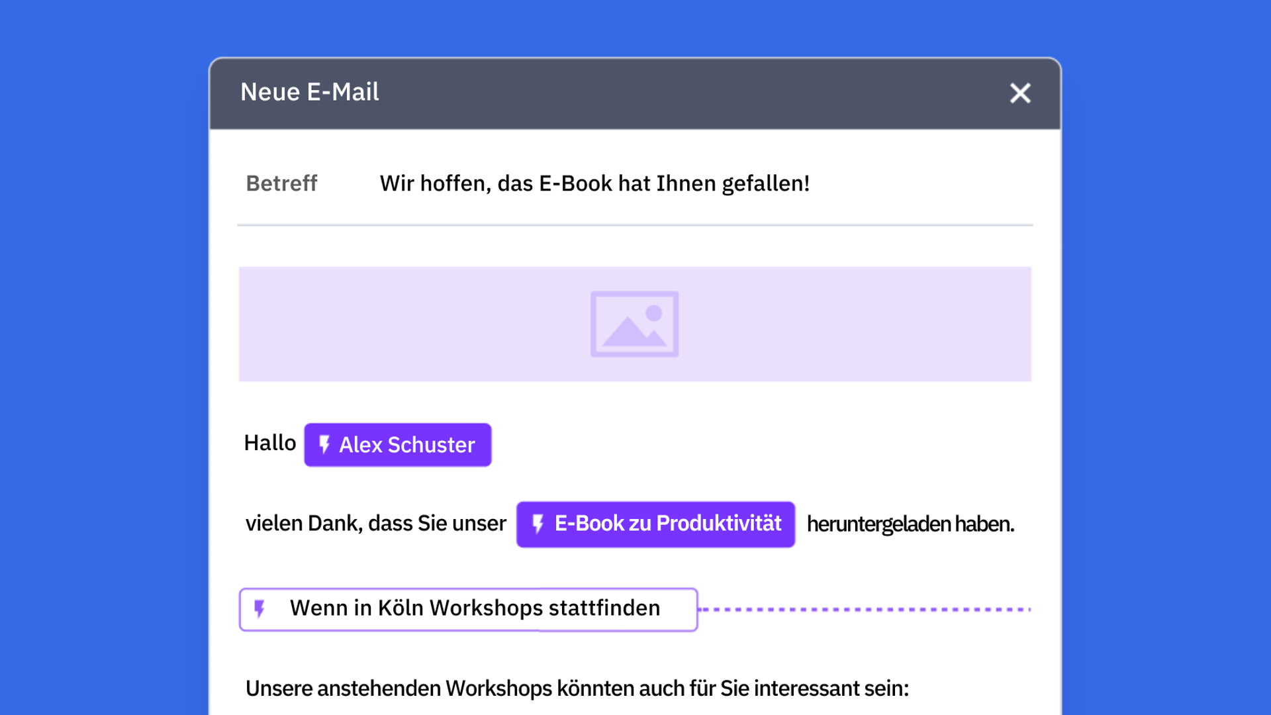Close the Neue E-Mail dialog

(x=1020, y=93)
